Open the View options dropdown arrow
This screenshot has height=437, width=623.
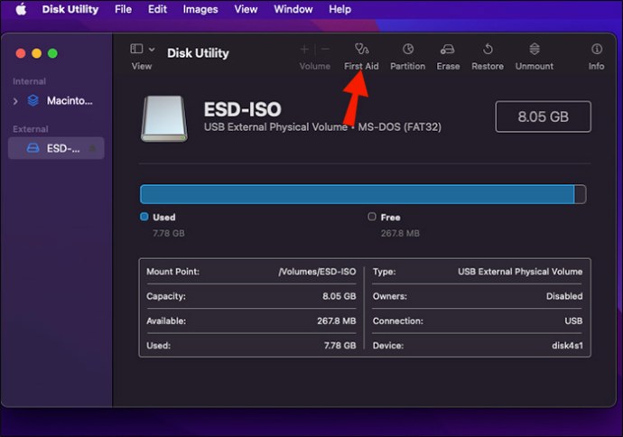(152, 50)
